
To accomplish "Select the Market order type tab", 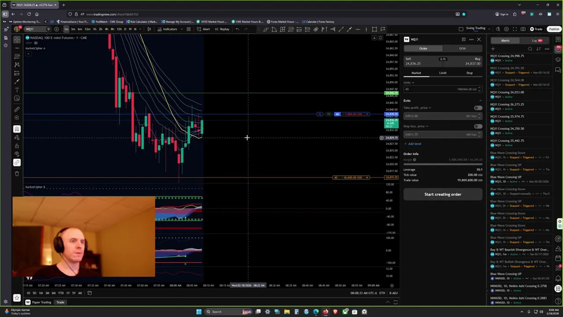I will coord(416,73).
